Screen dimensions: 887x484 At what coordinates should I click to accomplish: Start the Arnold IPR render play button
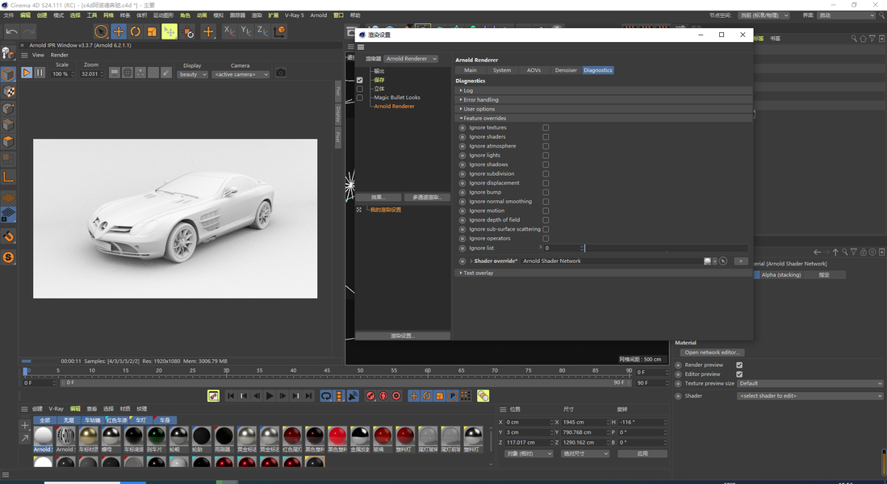pos(26,73)
